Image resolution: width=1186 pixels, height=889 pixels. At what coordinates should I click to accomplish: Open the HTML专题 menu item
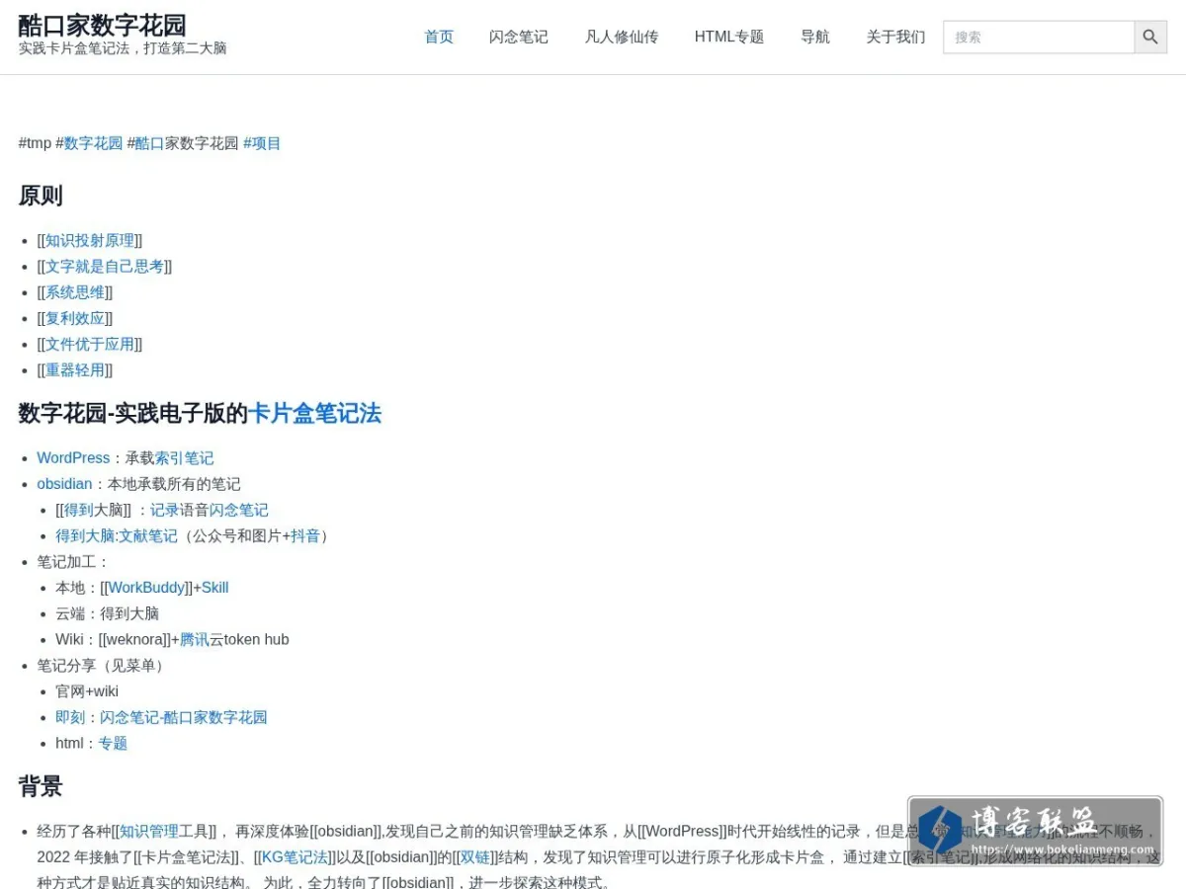(x=729, y=37)
